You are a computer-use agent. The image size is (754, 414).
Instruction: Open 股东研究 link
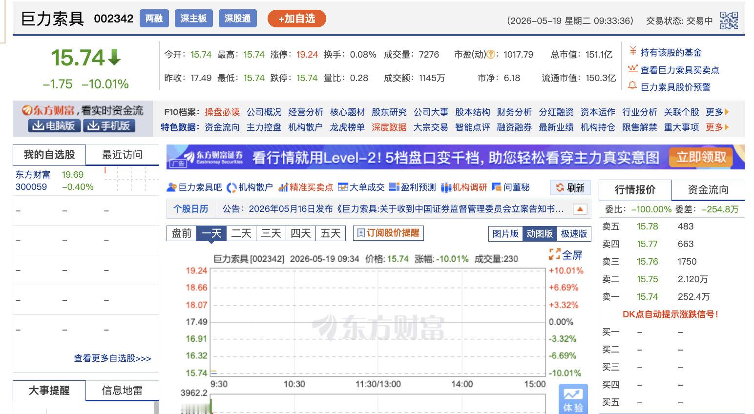(389, 112)
